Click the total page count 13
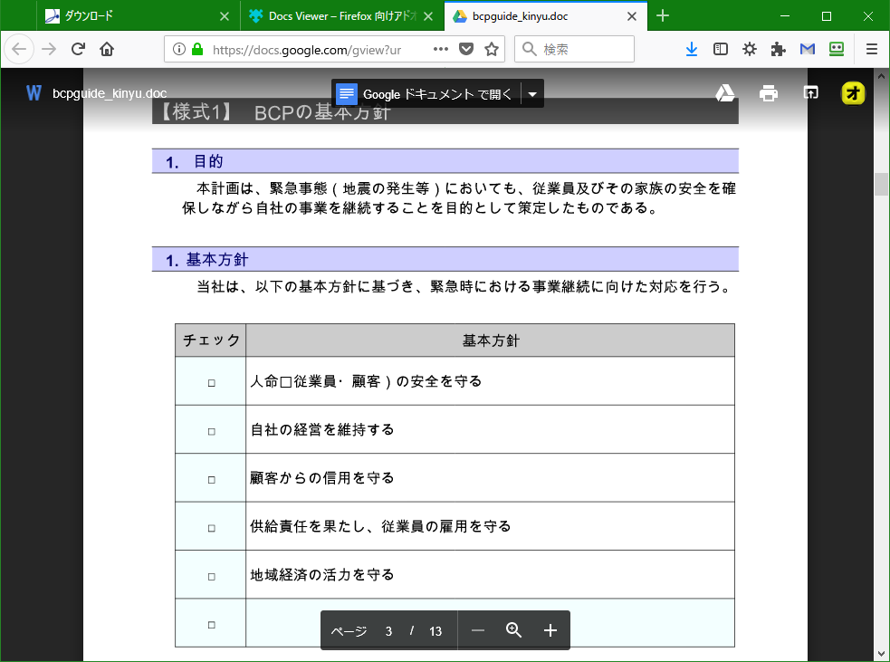The width and height of the screenshot is (890, 662). (x=435, y=631)
